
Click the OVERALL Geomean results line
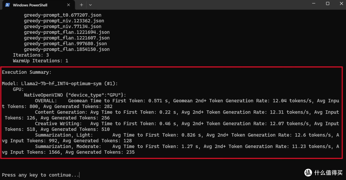(170, 104)
